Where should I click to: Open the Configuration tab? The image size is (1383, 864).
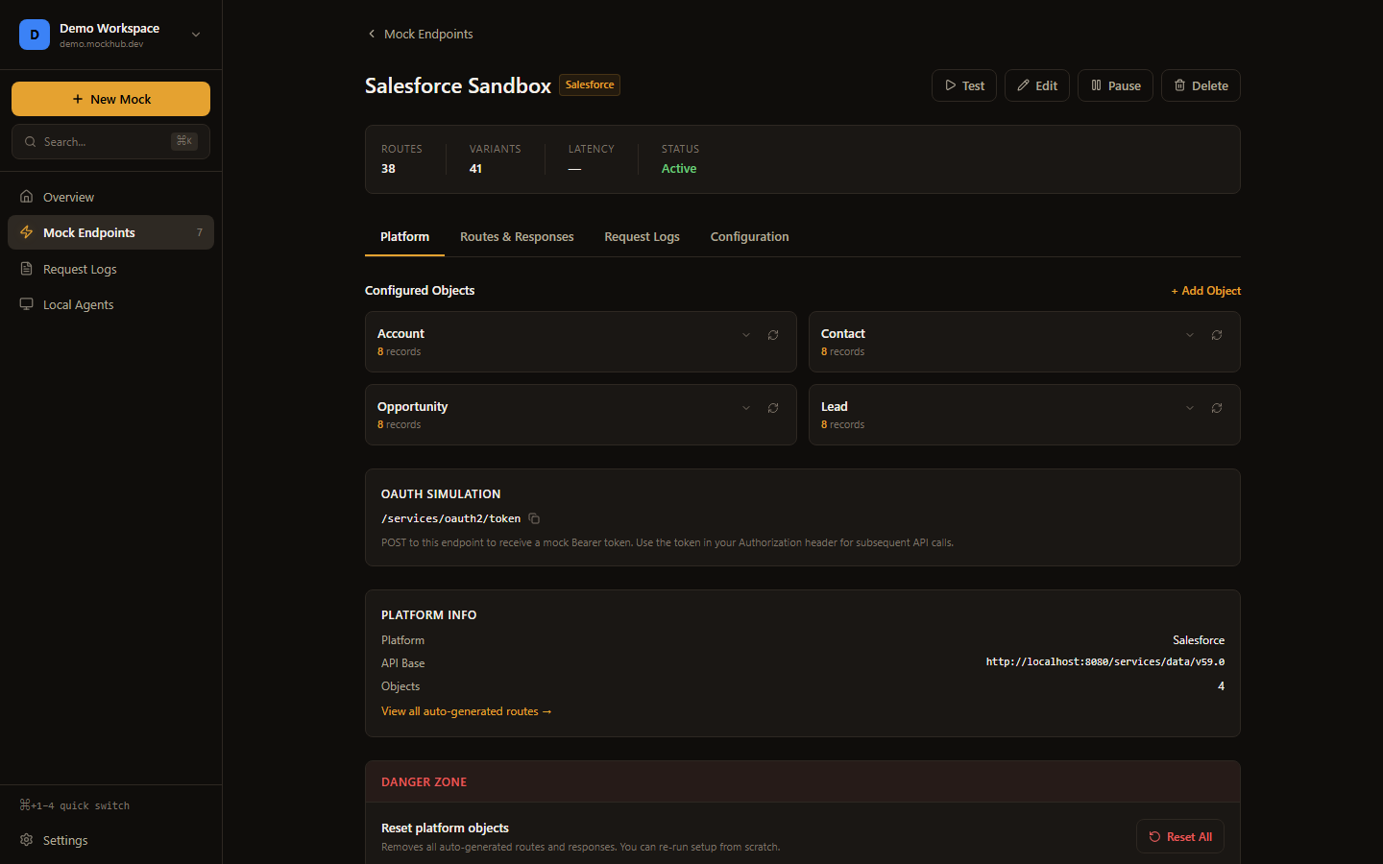tap(749, 237)
